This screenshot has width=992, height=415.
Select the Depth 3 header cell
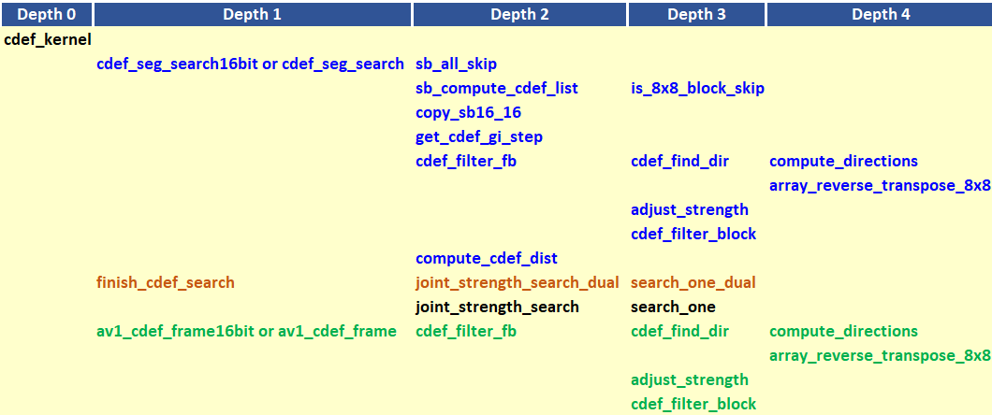696,14
